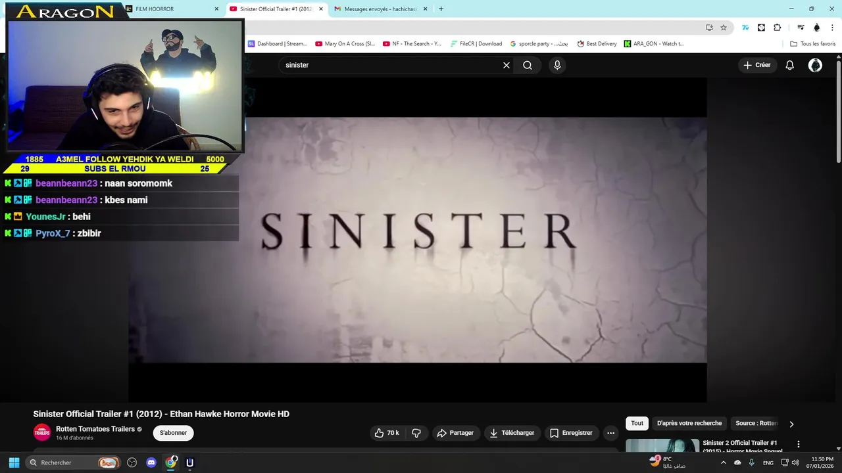The image size is (842, 473).
Task: Open the Dashboard Stream bookmark
Action: click(278, 44)
